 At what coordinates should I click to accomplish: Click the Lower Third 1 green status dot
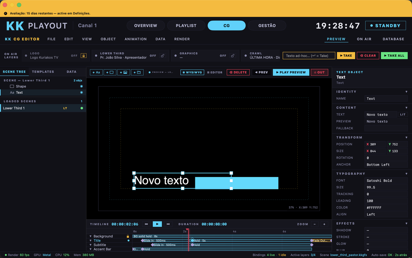tap(82, 108)
